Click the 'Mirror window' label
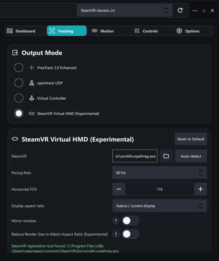Viewport: 219px width, 261px height. pos(24,221)
